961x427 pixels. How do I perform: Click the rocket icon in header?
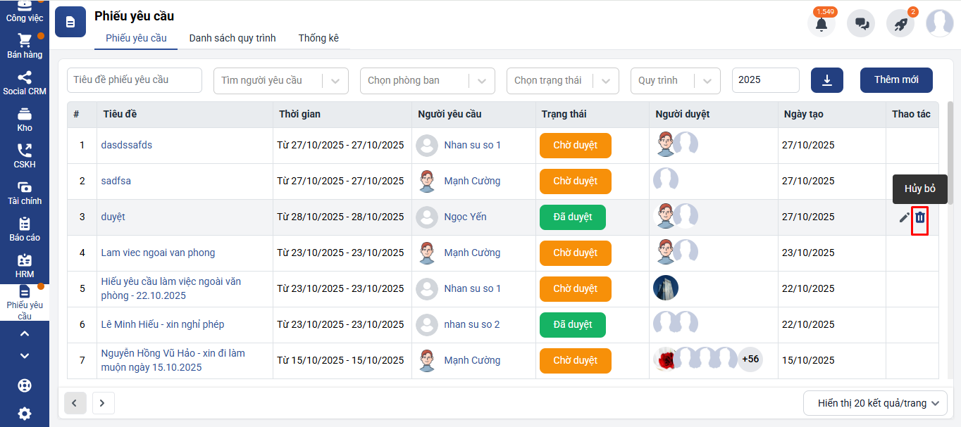[900, 24]
